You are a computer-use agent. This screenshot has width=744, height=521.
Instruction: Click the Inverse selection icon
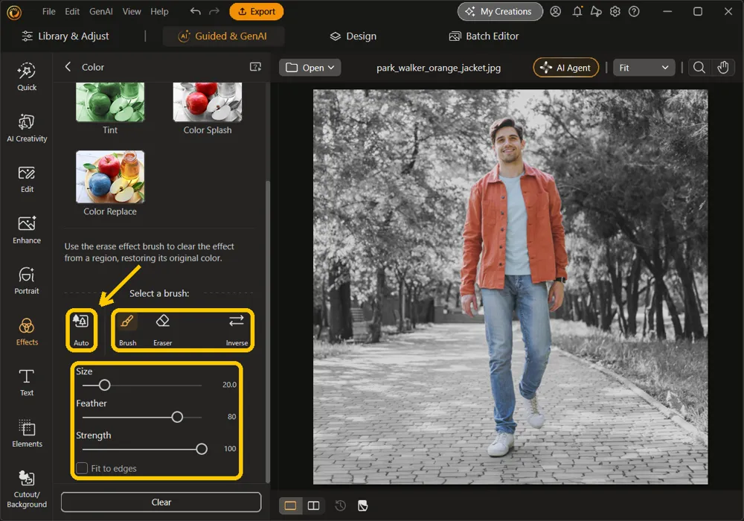[237, 329]
